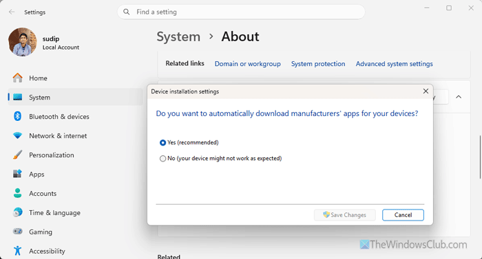482x259 pixels.
Task: Click the Gaming controller icon
Action: pos(17,232)
